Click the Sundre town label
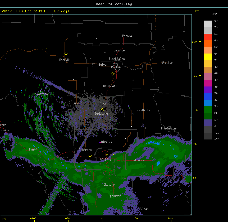 point(77,103)
